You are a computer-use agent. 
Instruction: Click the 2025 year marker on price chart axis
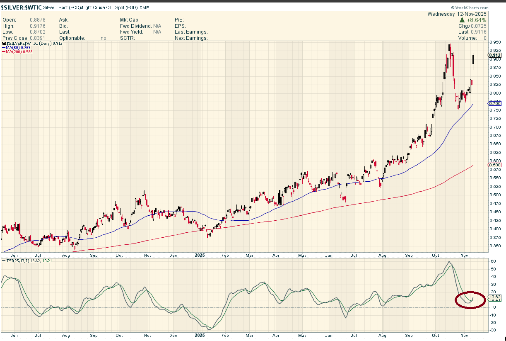coord(200,256)
